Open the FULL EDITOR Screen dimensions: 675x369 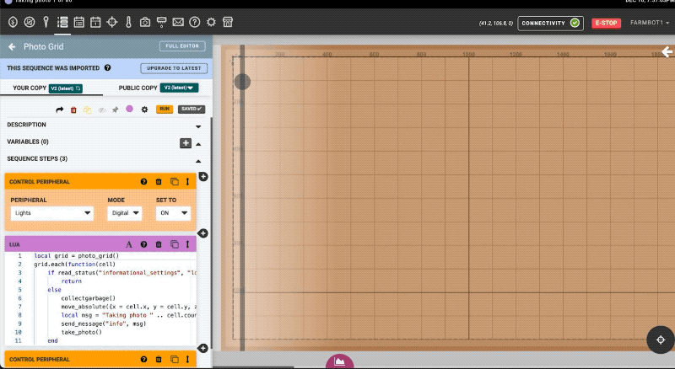182,46
